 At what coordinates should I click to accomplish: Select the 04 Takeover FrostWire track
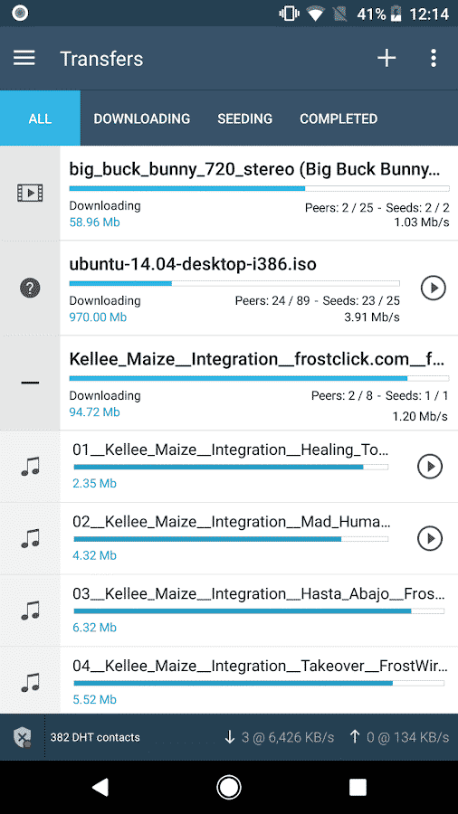259,680
